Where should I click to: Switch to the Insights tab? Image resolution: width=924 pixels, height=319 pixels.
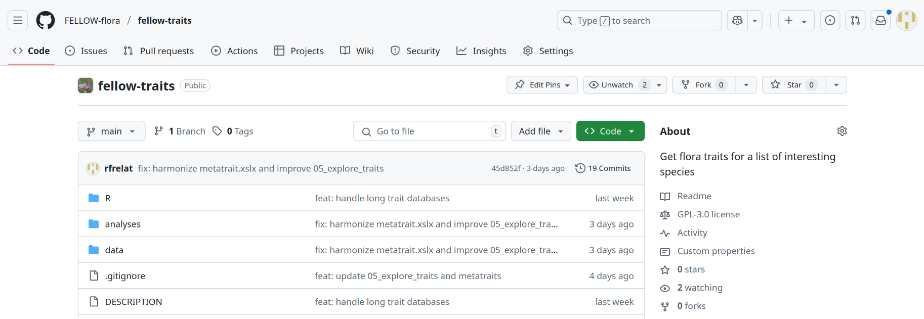[x=481, y=51]
